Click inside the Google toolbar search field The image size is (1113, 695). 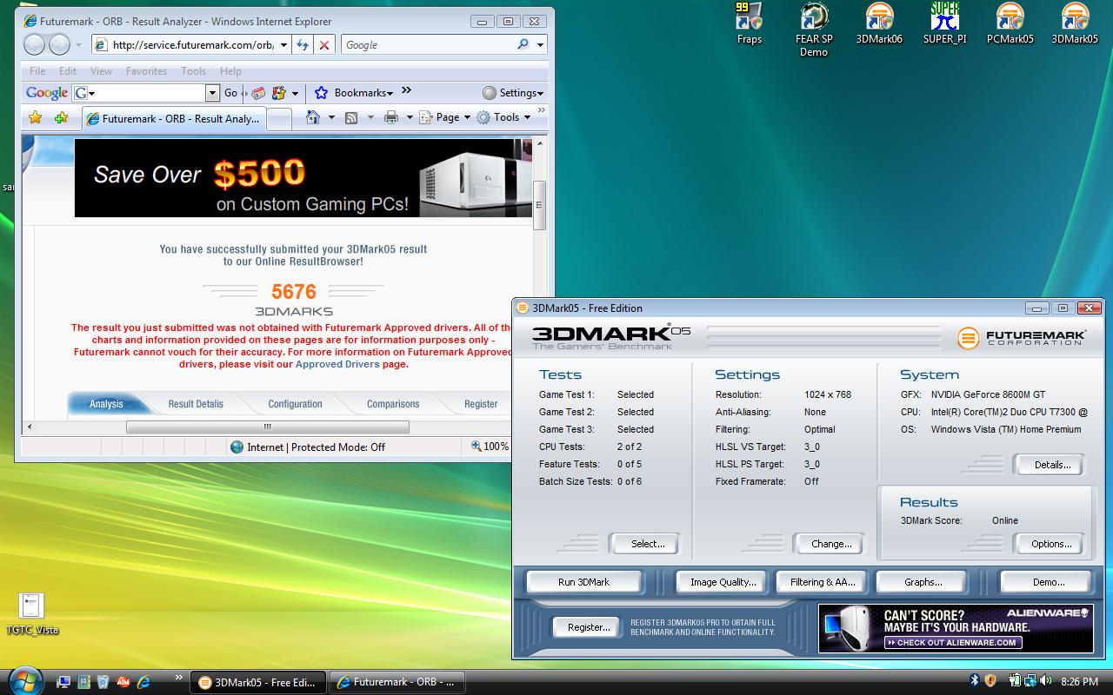pos(146,93)
